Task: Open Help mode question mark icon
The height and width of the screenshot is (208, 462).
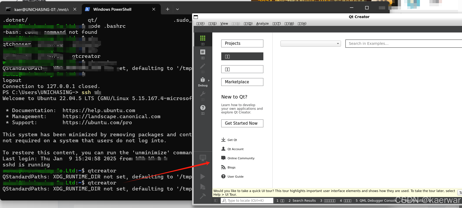Action: pyautogui.click(x=203, y=108)
